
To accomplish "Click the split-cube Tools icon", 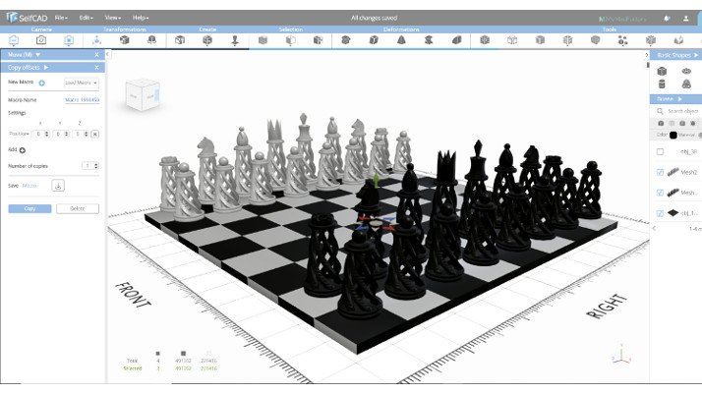I will [x=567, y=40].
